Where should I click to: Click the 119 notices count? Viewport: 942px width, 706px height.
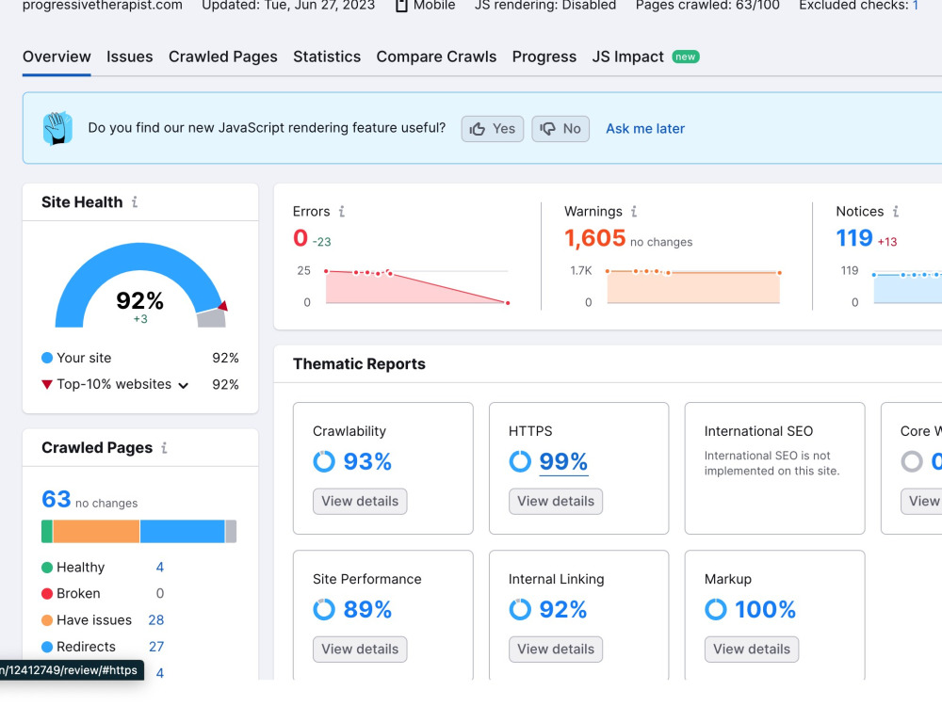point(854,238)
